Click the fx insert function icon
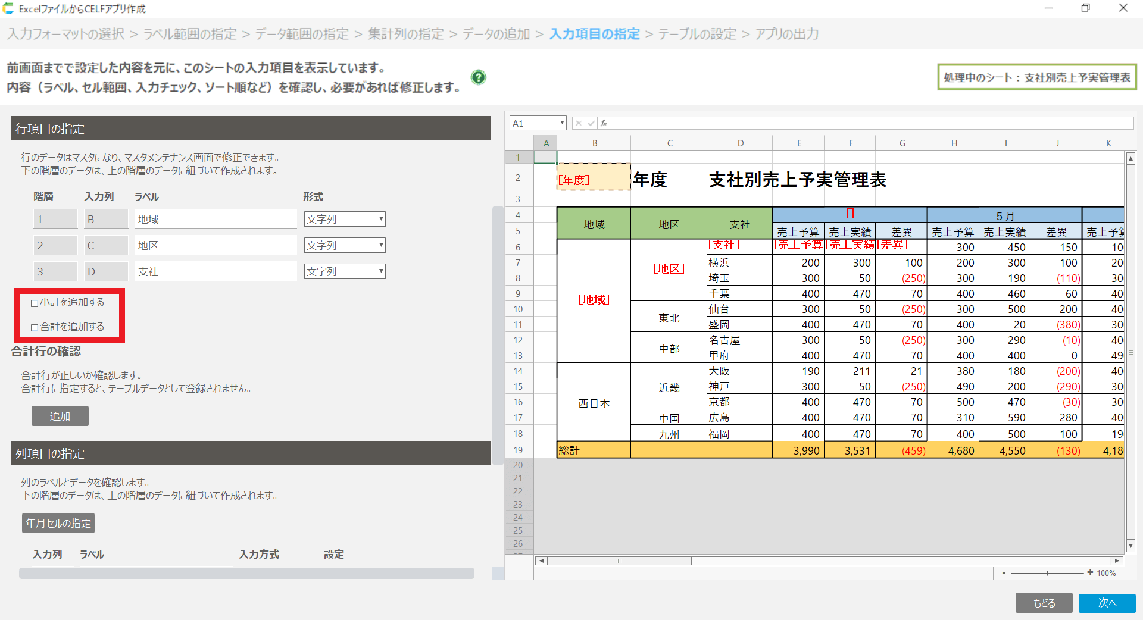The image size is (1143, 620). (603, 123)
